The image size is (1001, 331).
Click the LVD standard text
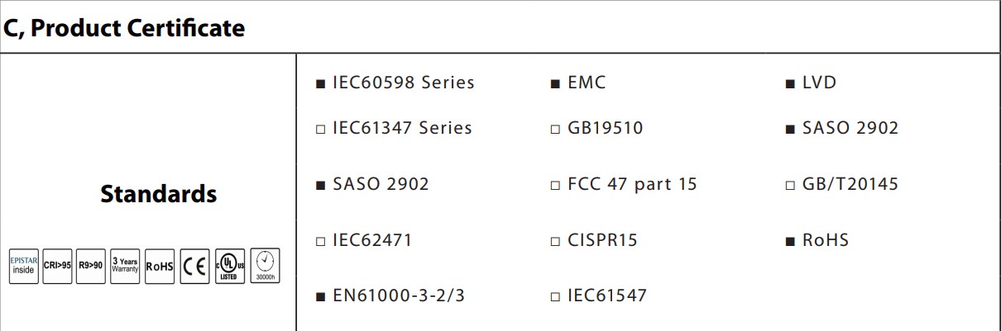tap(819, 83)
